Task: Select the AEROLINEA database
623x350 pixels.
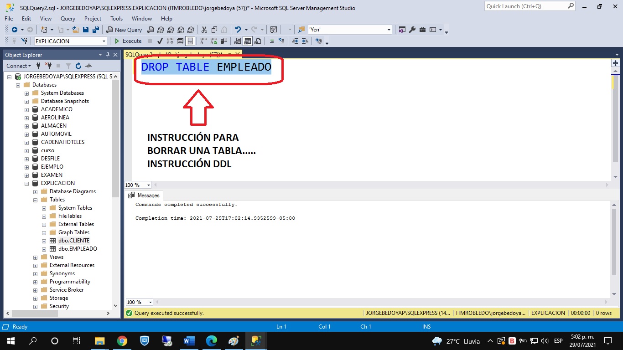Action: coord(55,118)
